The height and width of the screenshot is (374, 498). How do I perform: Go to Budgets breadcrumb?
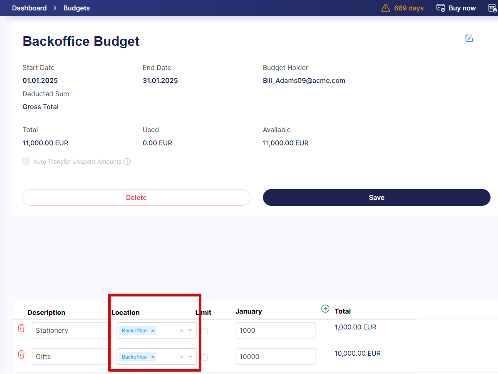pos(77,8)
